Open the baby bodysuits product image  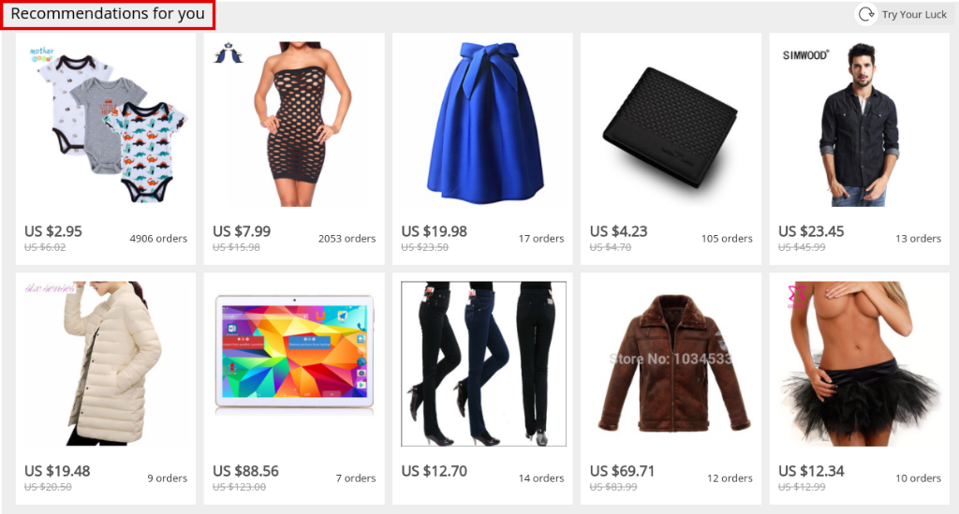click(x=106, y=125)
